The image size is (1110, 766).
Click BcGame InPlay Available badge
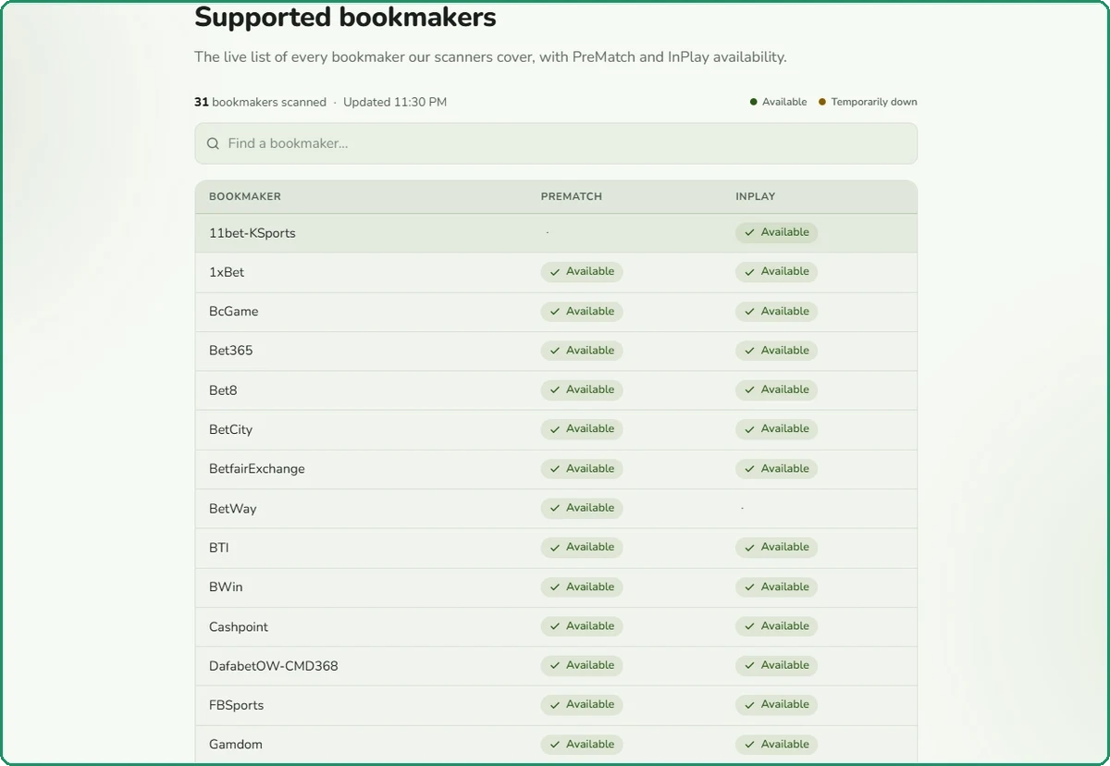click(x=777, y=312)
